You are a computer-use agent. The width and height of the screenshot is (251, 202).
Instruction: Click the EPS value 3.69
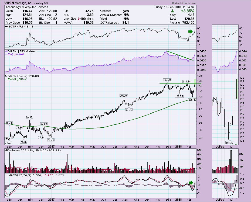click(x=90, y=15)
